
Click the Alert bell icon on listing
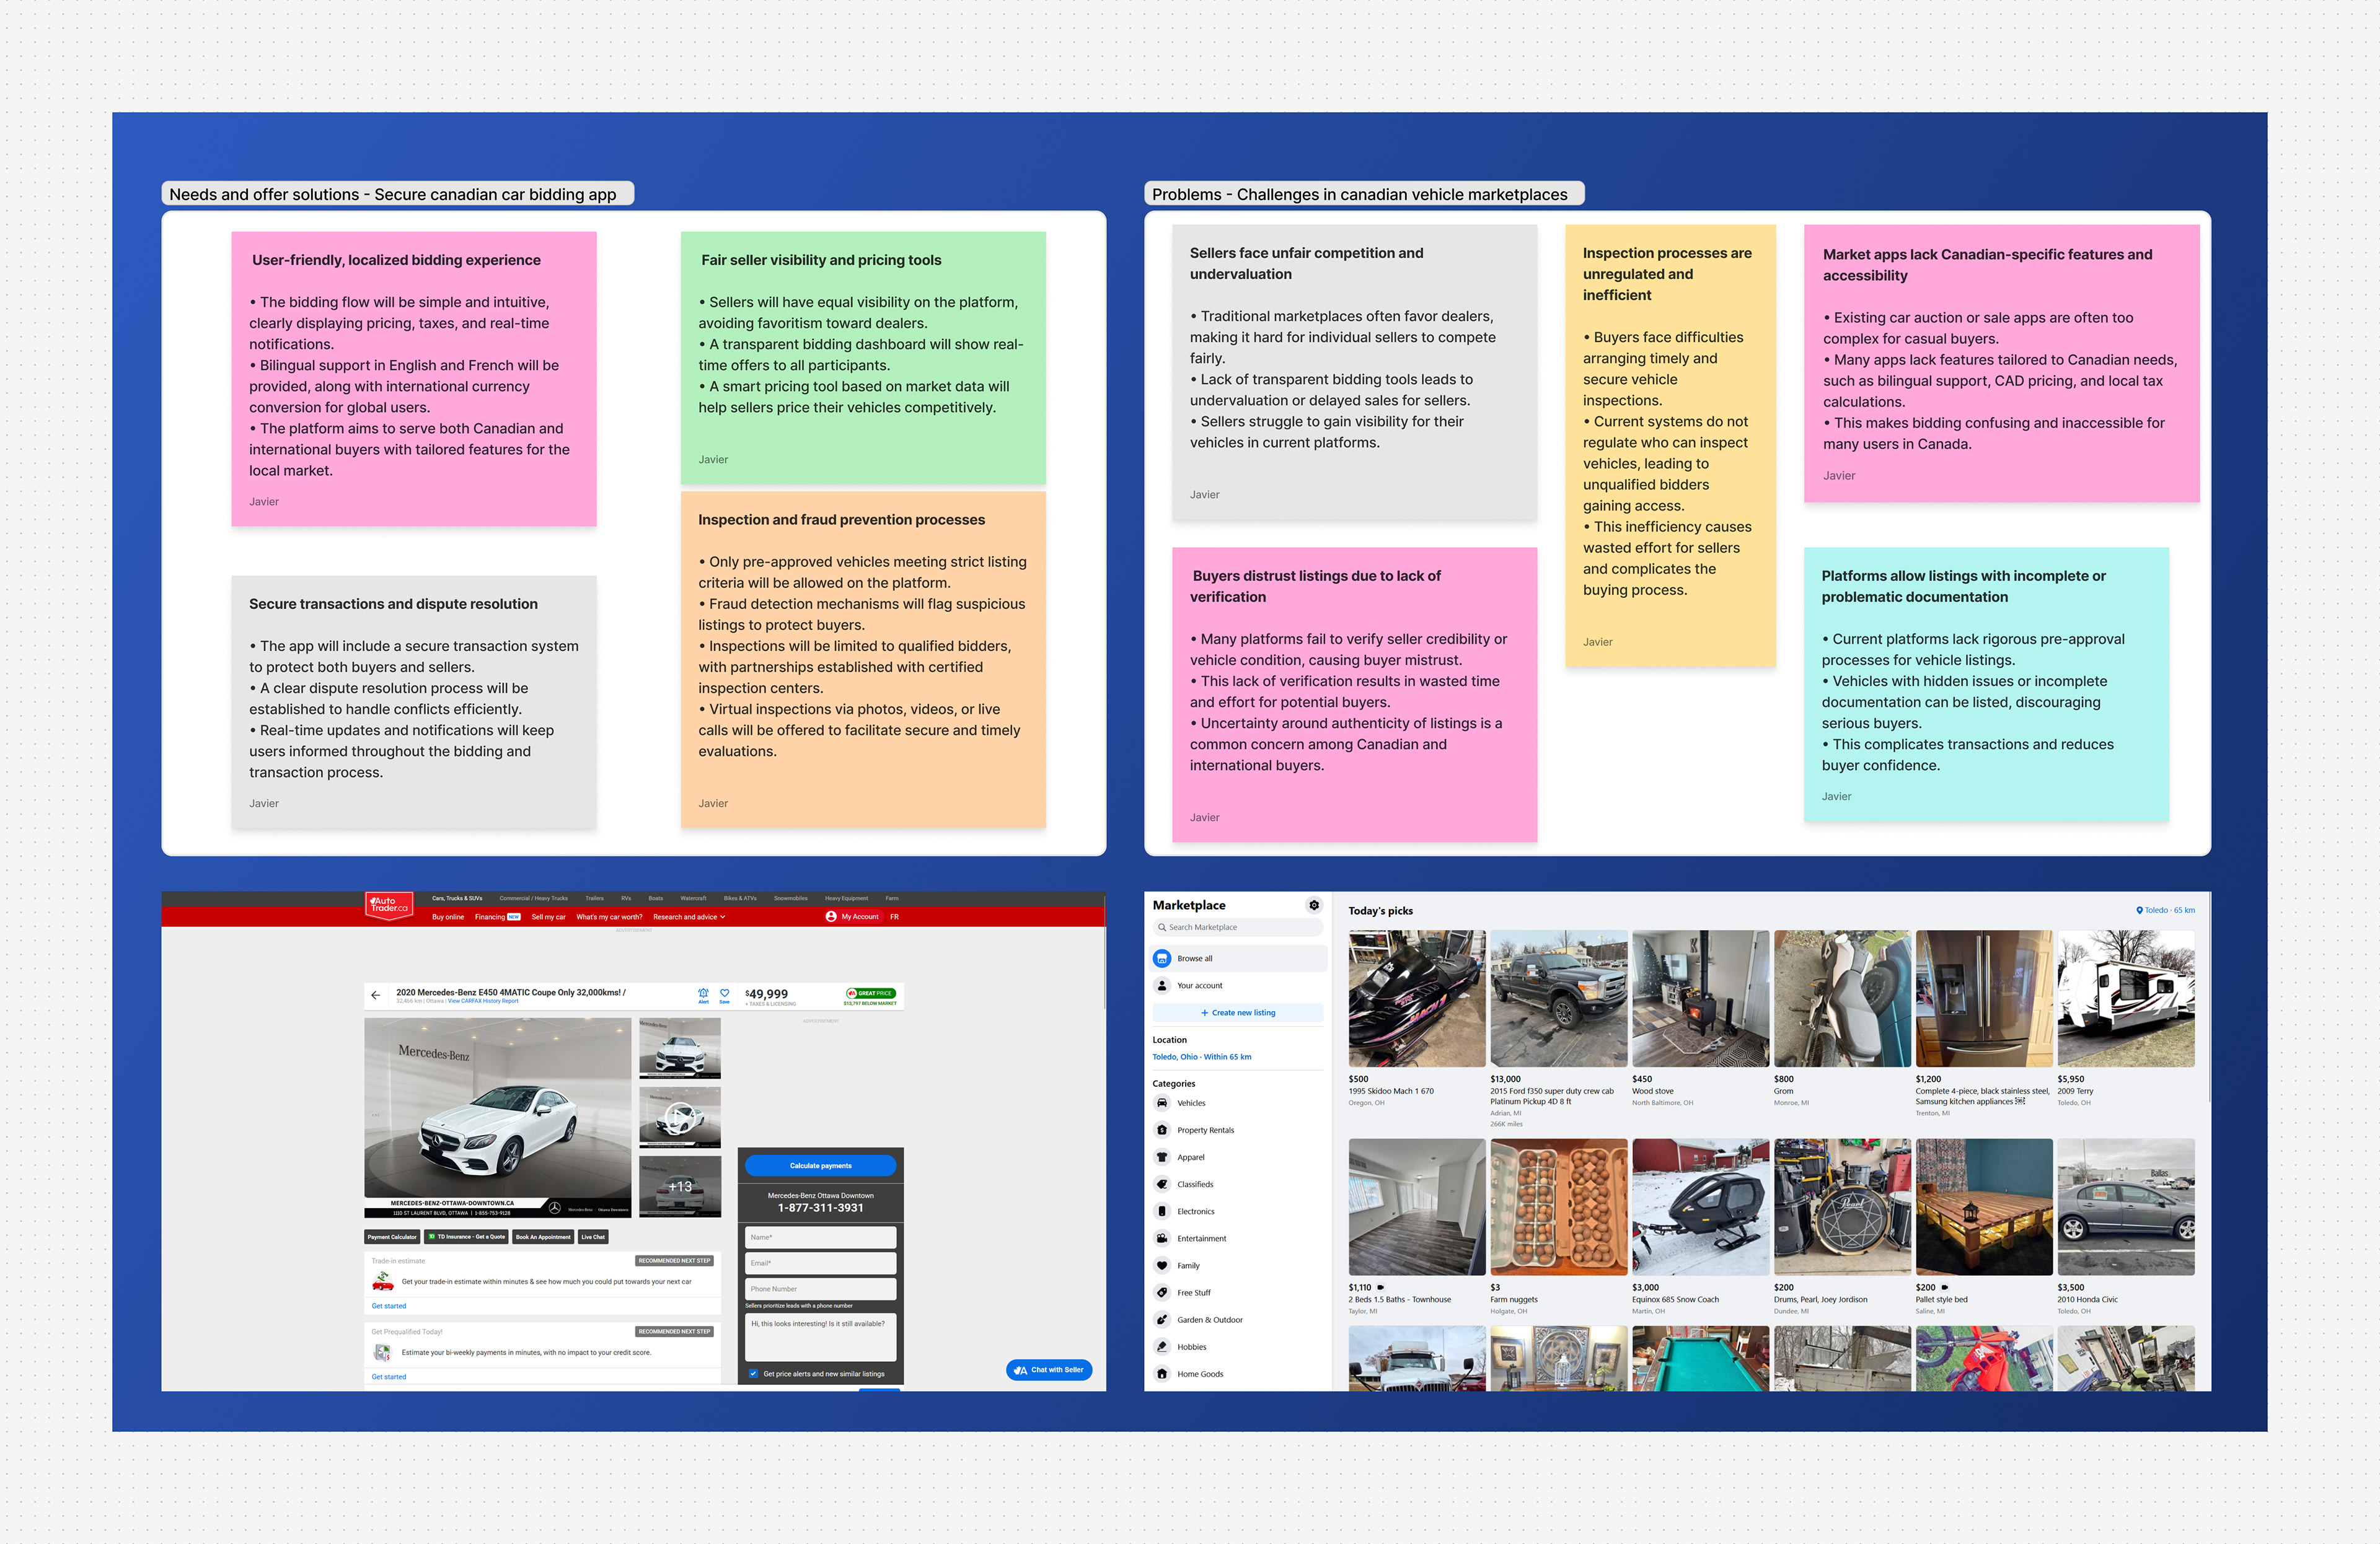click(x=703, y=993)
